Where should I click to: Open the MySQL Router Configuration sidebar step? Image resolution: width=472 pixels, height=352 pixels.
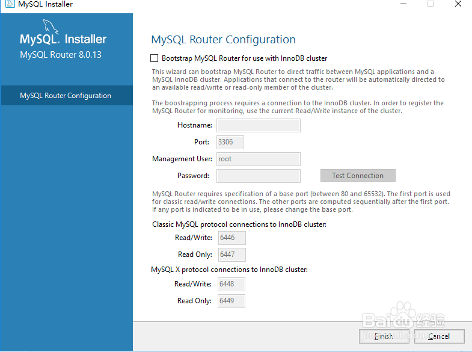point(67,96)
